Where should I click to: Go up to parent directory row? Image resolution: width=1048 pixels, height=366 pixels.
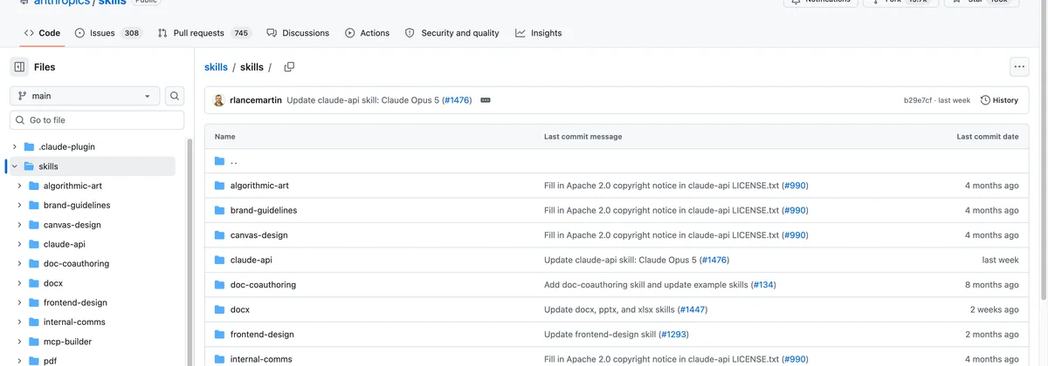[x=617, y=161]
